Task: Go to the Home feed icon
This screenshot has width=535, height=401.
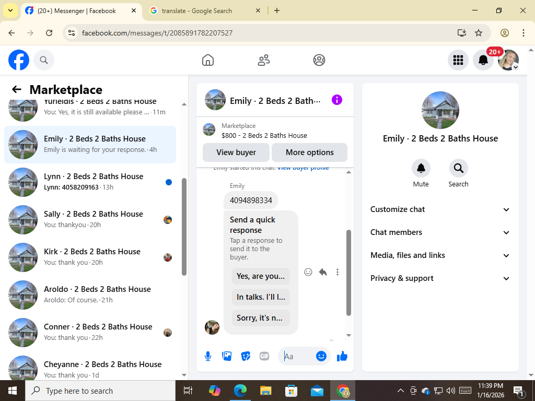Action: (208, 60)
